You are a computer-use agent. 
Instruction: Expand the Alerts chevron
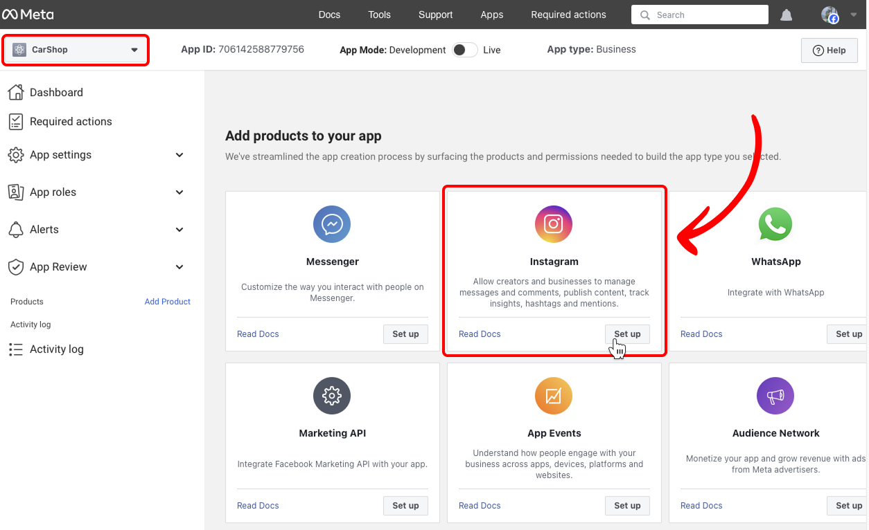pyautogui.click(x=179, y=230)
